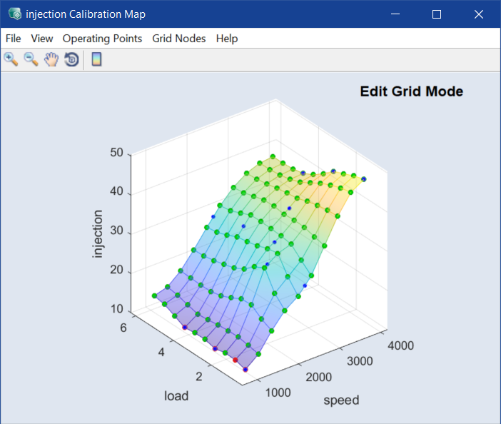Screen dimensions: 501x424
Task: Click the "Edit Grid Mode" plot title
Action: [x=411, y=91]
